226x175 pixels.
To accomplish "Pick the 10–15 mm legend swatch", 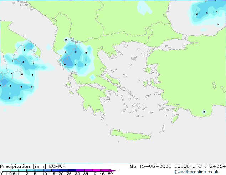I will [x=47, y=170].
